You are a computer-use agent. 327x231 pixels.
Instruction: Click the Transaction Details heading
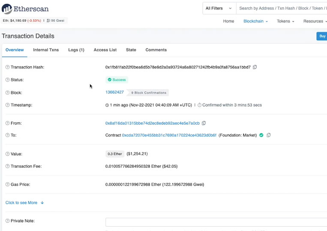28,36
